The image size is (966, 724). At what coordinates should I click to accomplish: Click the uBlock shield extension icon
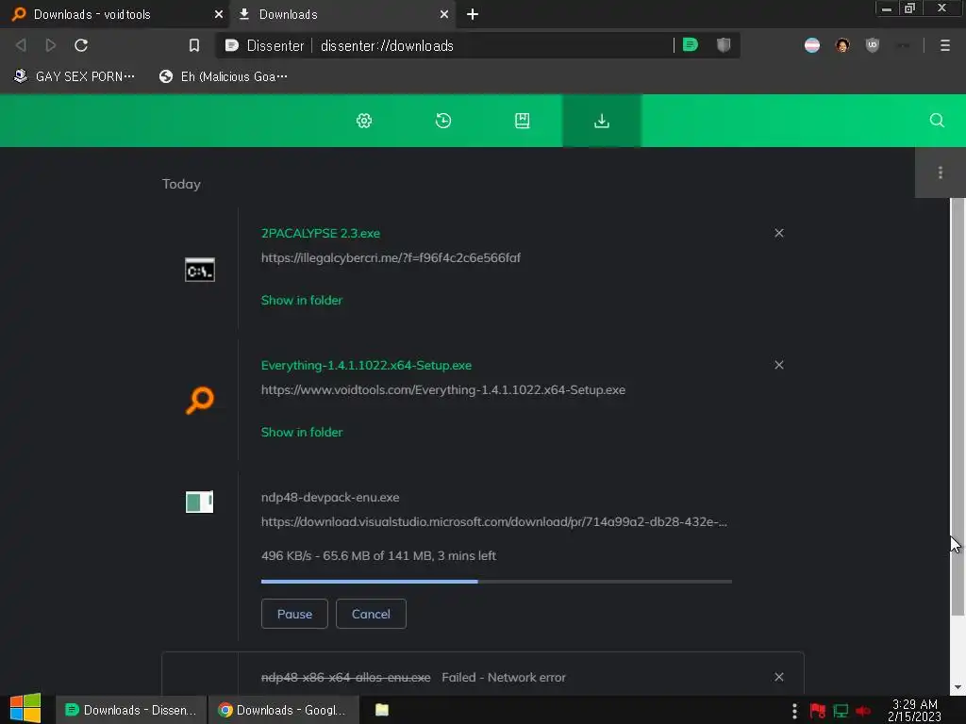873,45
